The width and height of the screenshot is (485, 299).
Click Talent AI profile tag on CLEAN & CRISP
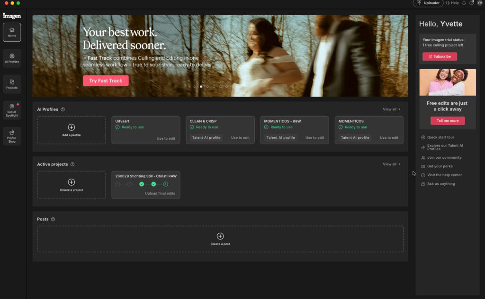pyautogui.click(x=207, y=138)
